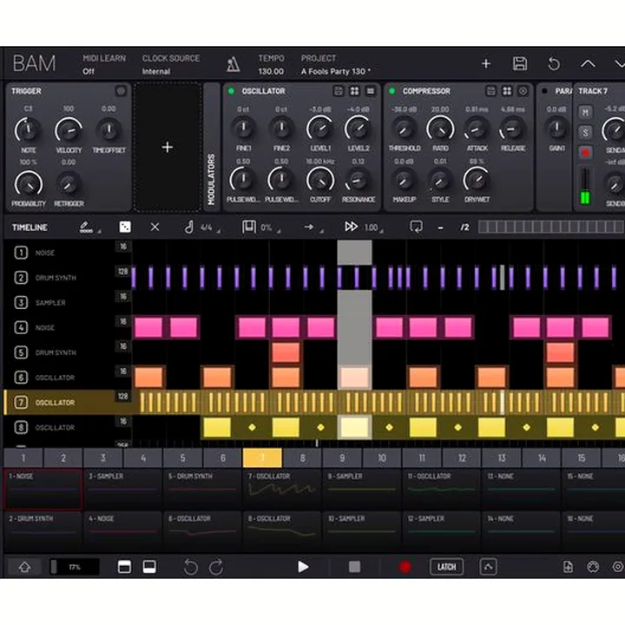The width and height of the screenshot is (625, 625).
Task: Click the 130.00 tempo field
Action: [271, 72]
